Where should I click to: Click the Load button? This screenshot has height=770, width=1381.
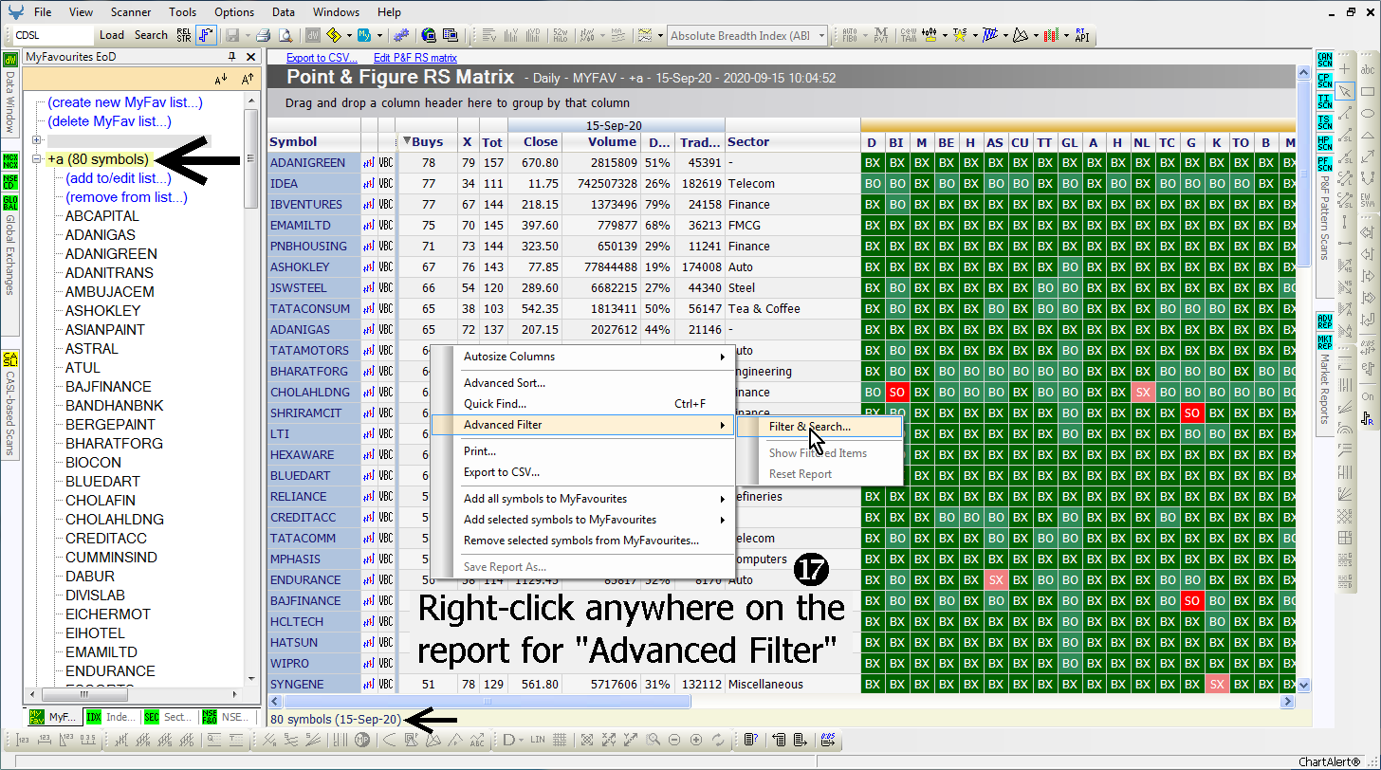point(112,35)
